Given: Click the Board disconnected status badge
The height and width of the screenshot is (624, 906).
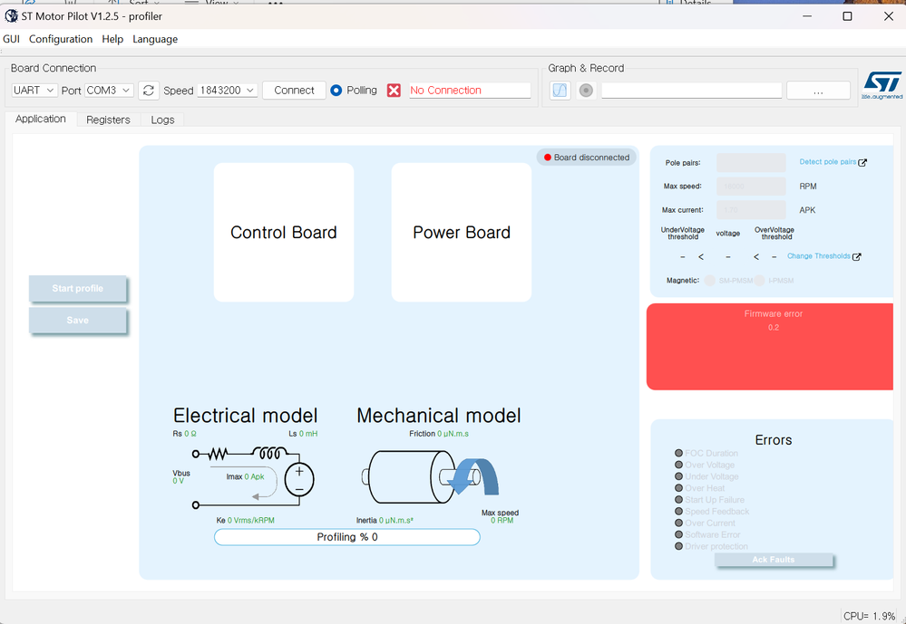Looking at the screenshot, I should pyautogui.click(x=587, y=158).
